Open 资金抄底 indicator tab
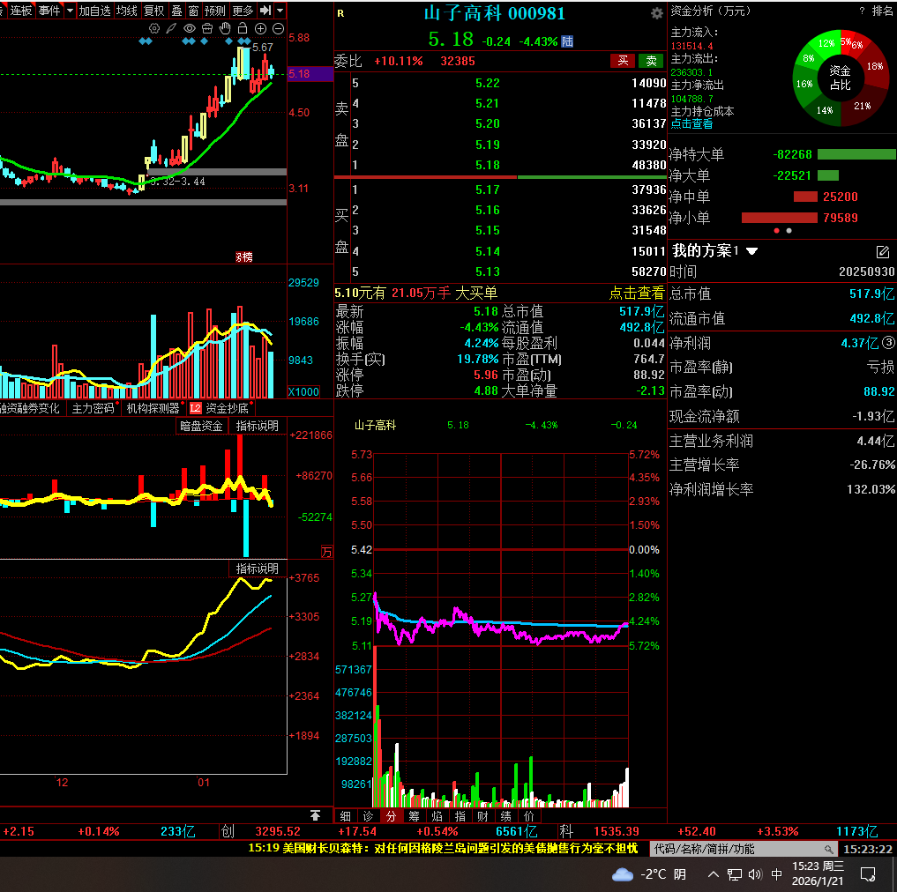 pos(227,408)
